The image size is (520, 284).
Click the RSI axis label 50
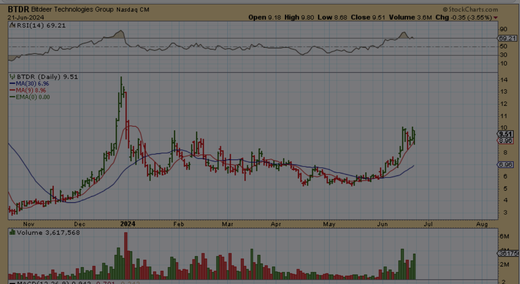click(504, 47)
